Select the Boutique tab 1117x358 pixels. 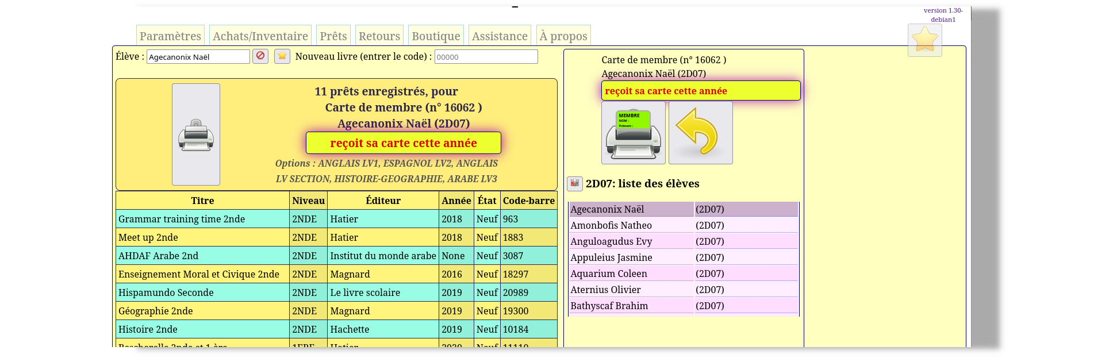click(436, 36)
